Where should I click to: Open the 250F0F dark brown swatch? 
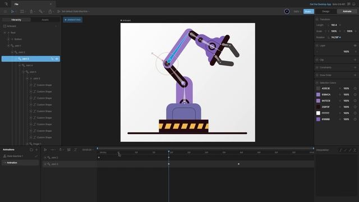(318, 107)
